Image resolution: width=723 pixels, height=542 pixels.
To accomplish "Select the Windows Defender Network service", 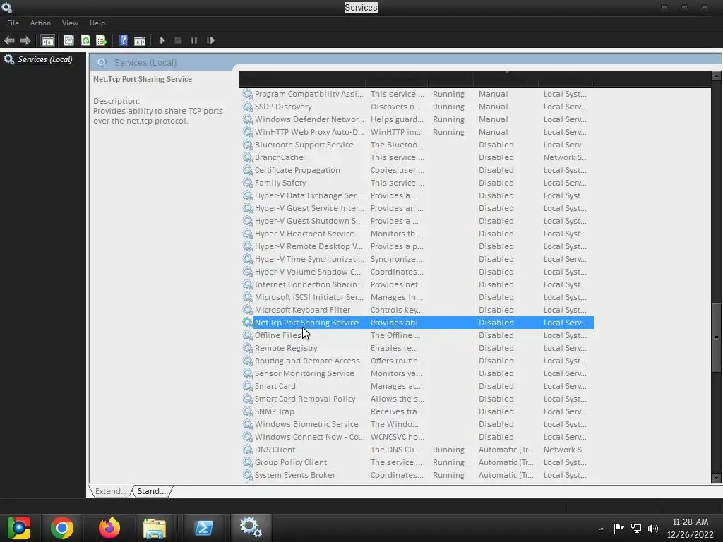I will tap(417, 119).
